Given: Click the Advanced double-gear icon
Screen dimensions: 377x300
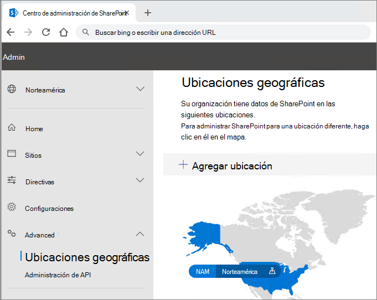Looking at the screenshot, I should (x=12, y=233).
